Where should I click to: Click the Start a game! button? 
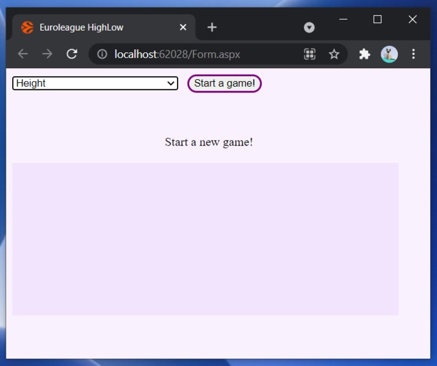(x=224, y=83)
